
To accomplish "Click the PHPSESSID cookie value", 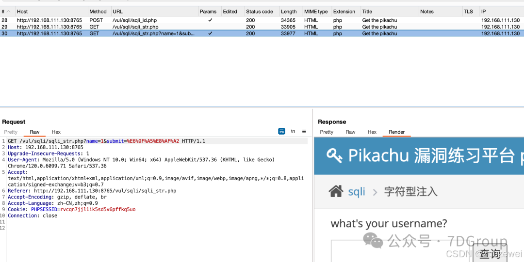I will pyautogui.click(x=98, y=210).
